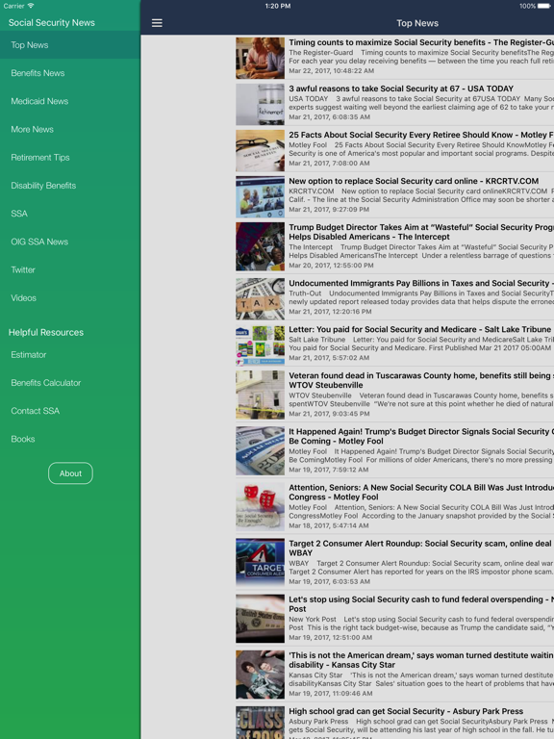Tap red dice thumbnail for COLA Bill story
This screenshot has height=739, width=554.
pyautogui.click(x=260, y=507)
